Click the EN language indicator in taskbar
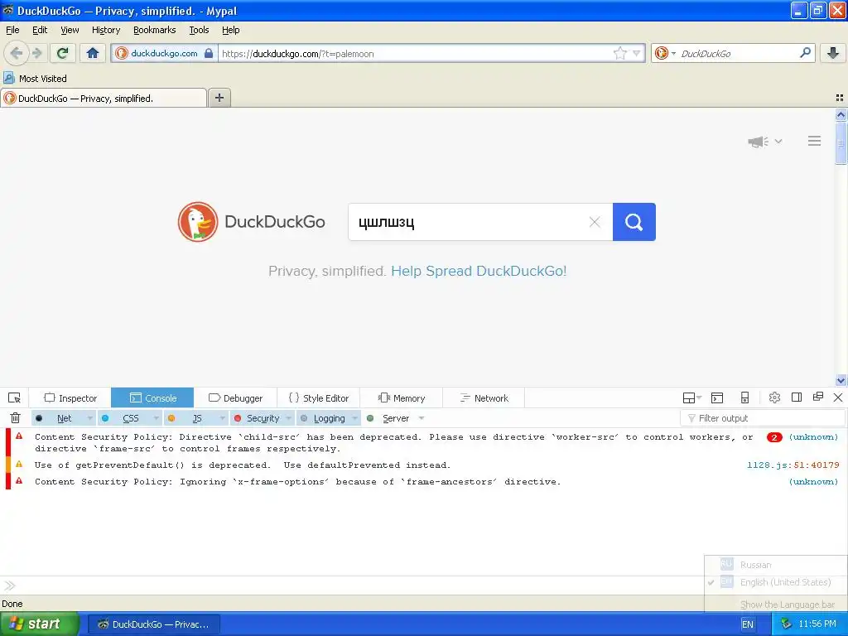Screen dimensions: 848x636 point(748,624)
